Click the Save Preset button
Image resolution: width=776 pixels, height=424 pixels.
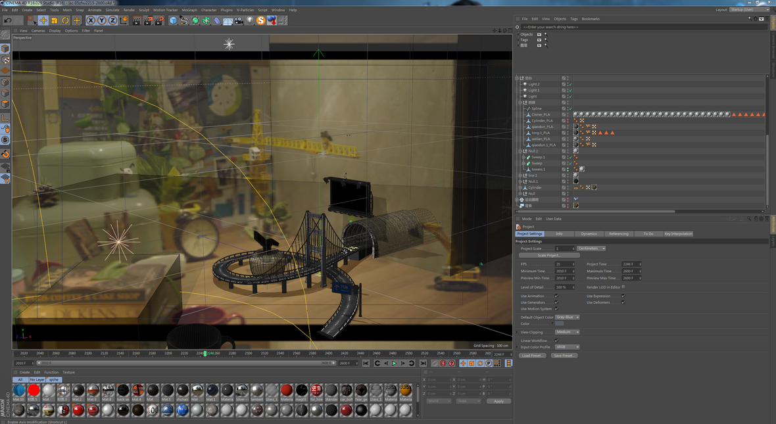coord(564,356)
